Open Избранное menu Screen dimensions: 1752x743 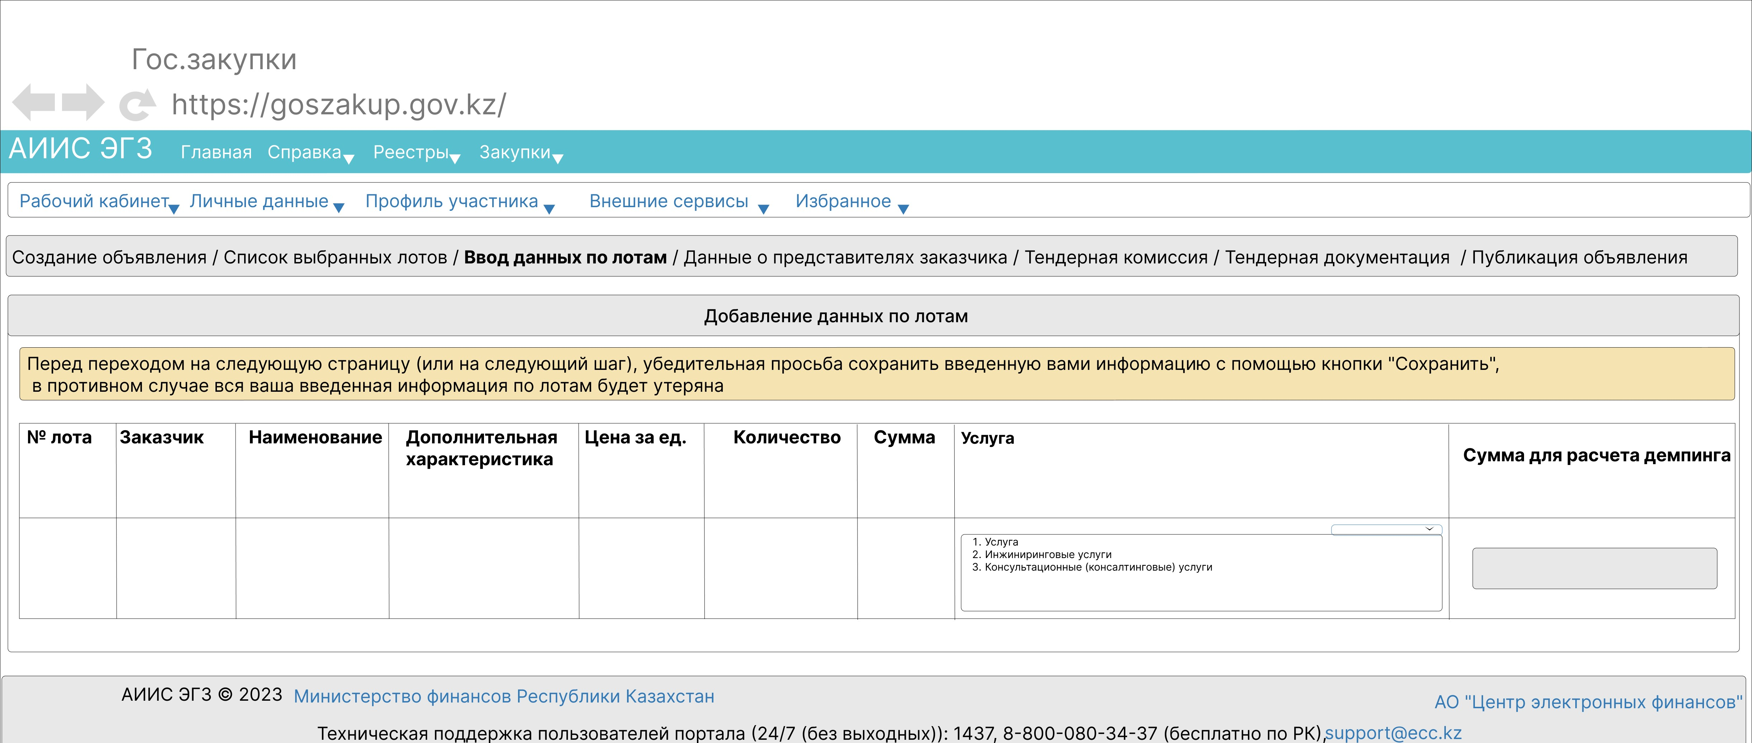843,201
